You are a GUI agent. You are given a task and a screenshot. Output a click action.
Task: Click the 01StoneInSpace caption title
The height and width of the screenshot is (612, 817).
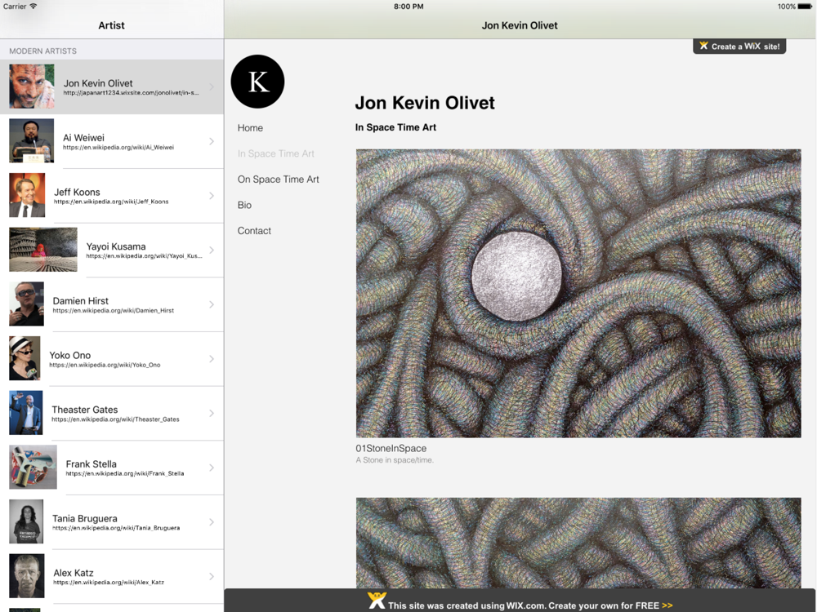pyautogui.click(x=391, y=449)
